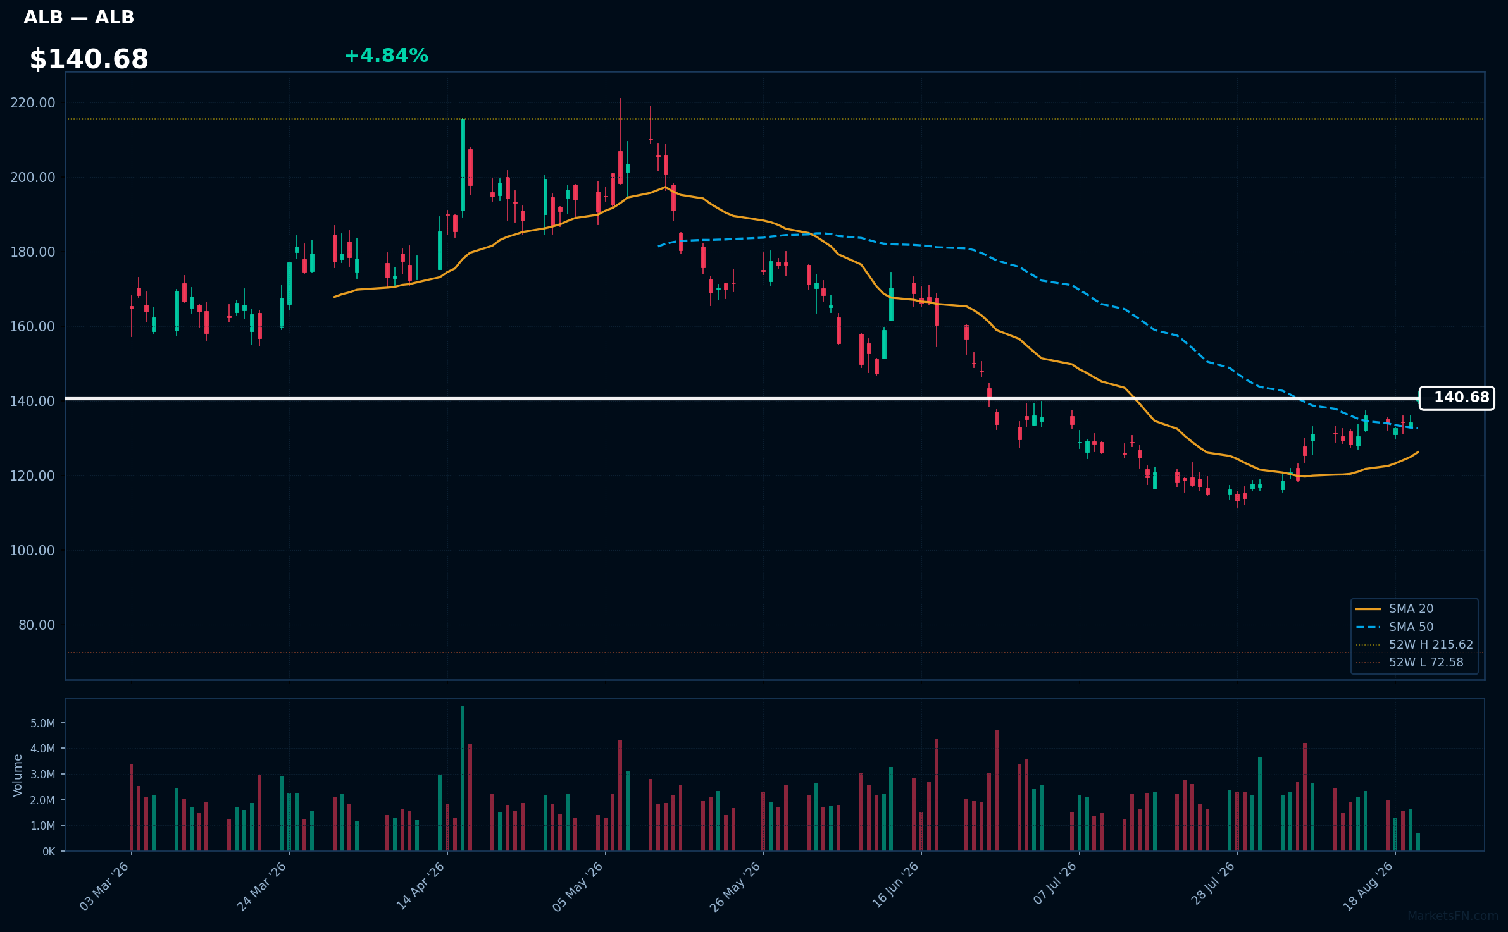Viewport: 1508px width, 932px height.
Task: Click the 2.0M volume axis label
Action: click(43, 800)
